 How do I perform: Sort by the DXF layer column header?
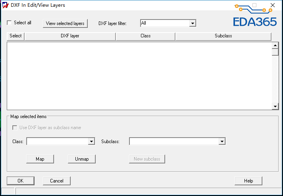(70, 36)
